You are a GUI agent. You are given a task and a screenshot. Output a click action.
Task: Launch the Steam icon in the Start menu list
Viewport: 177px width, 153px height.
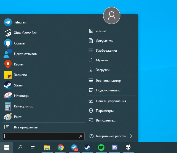click(x=8, y=85)
